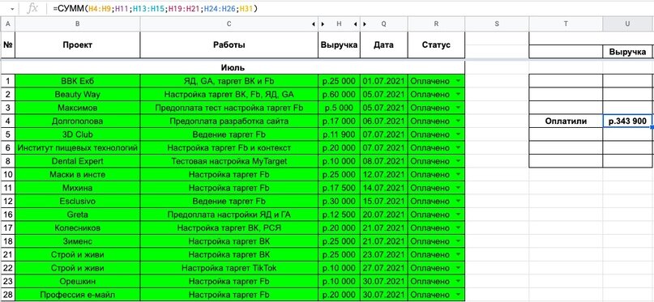Viewport: 654px width, 302px height.
Task: Open status dropdown for Beauty Way row
Action: pyautogui.click(x=459, y=94)
